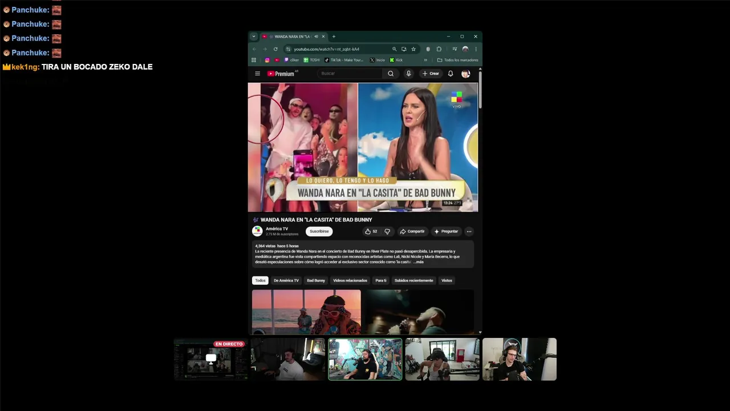Open a new Chrome tab
This screenshot has height=411, width=730.
[x=334, y=37]
